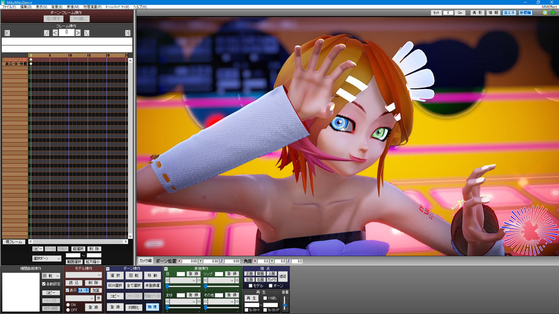
Task: Open the 選択ボーン dropdown
Action: [x=47, y=258]
